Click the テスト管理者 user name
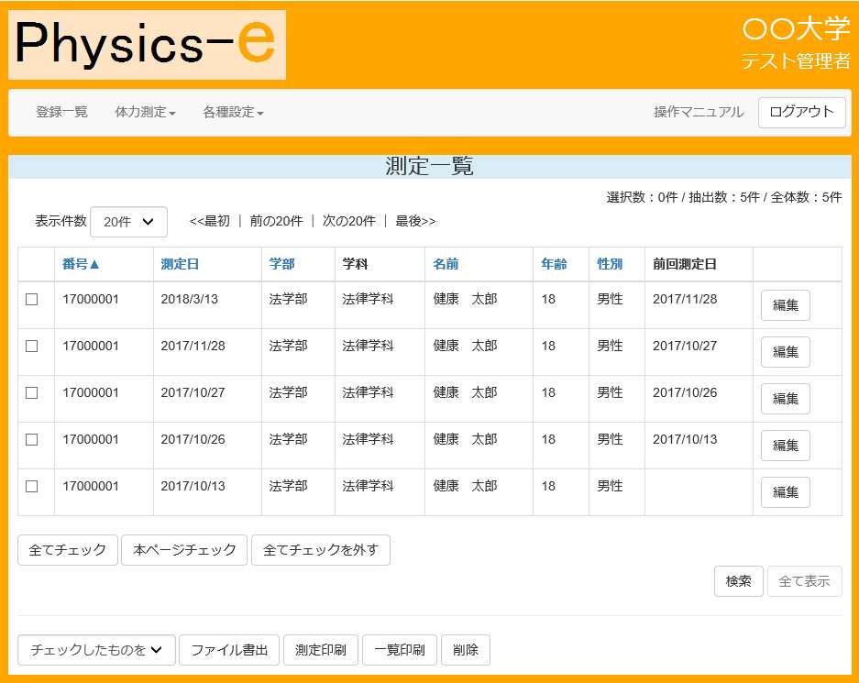This screenshot has width=859, height=683. [x=796, y=61]
